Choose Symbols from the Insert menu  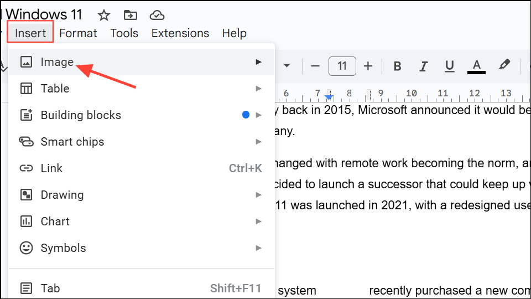[x=141, y=248]
